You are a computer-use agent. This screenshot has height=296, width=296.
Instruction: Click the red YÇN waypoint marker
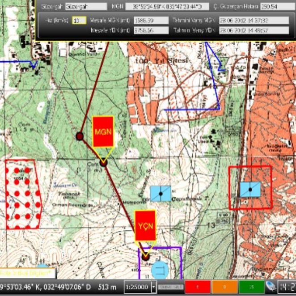(x=145, y=225)
